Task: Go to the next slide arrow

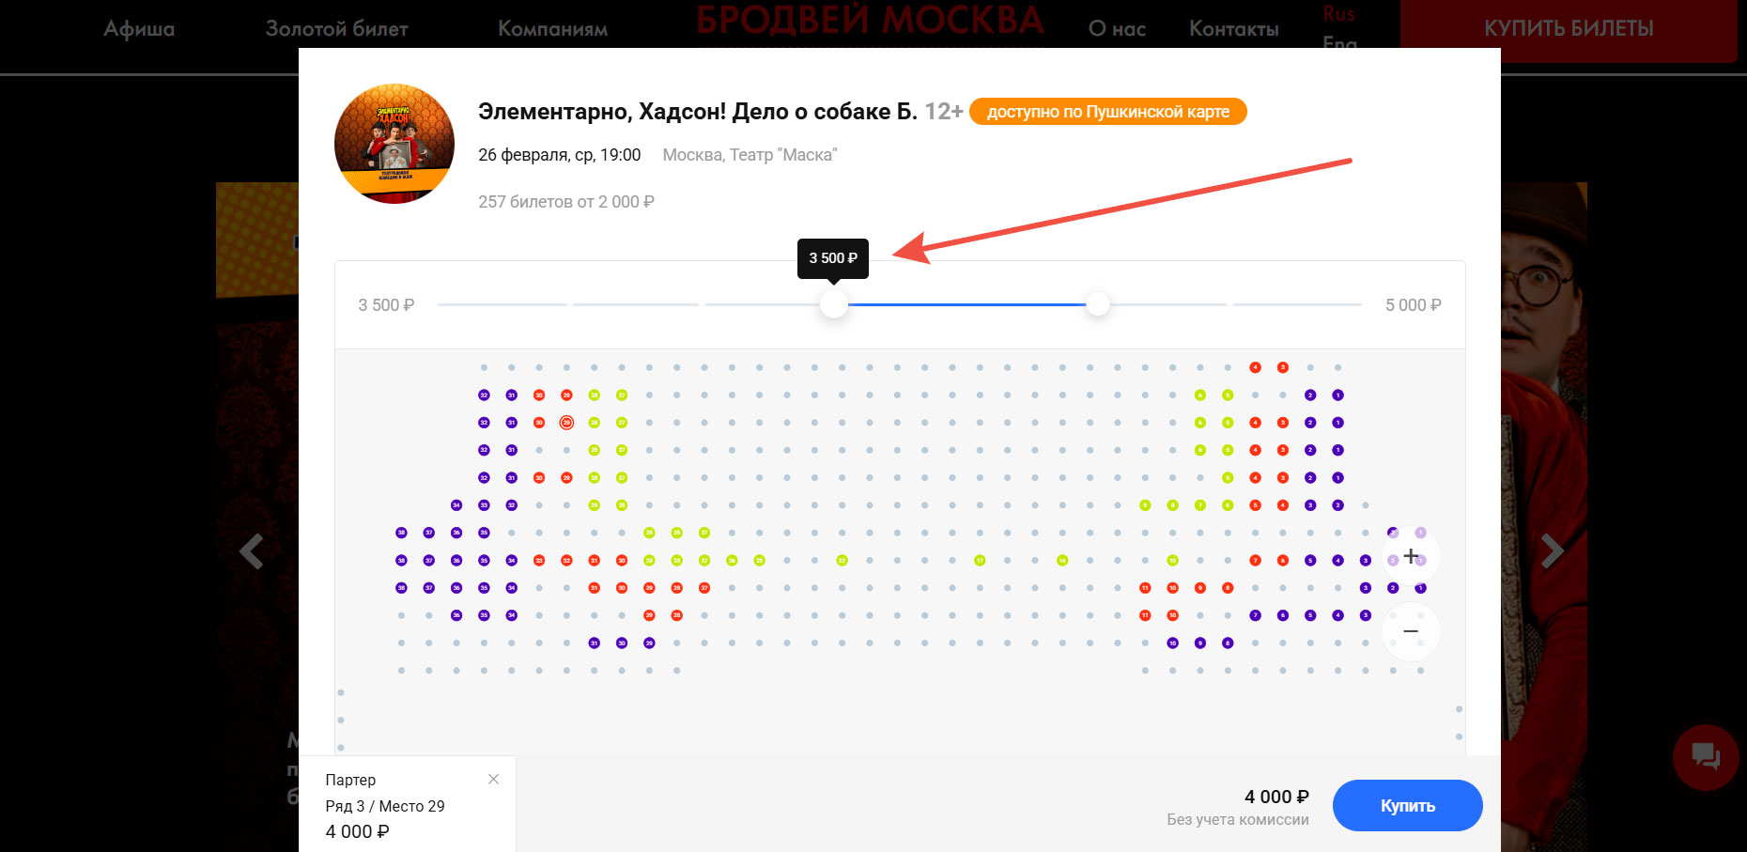Action: tap(1552, 551)
